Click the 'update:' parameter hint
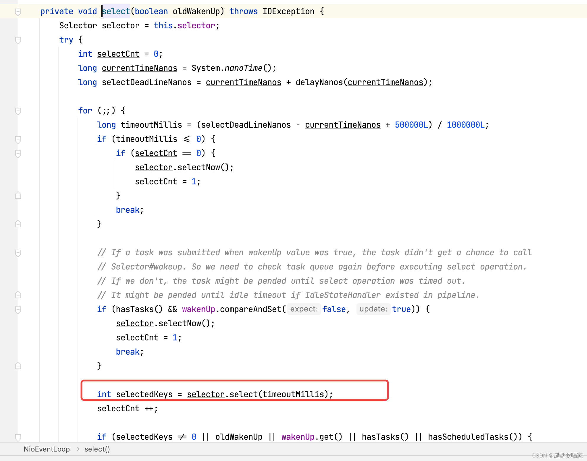587x461 pixels. click(373, 309)
